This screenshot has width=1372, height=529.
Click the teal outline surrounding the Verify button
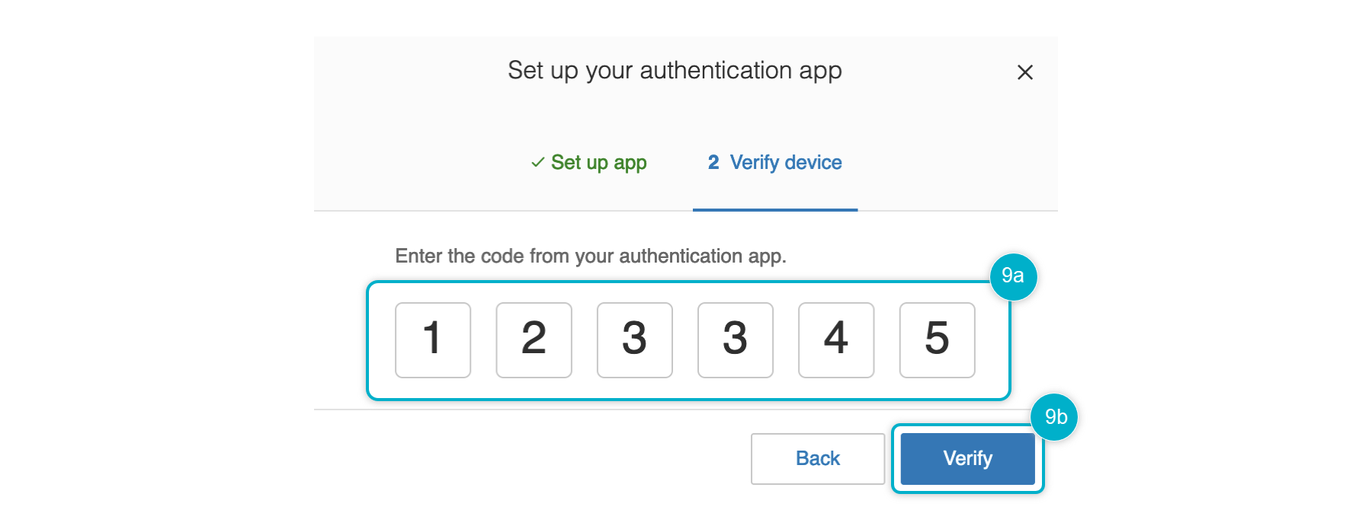tap(968, 491)
